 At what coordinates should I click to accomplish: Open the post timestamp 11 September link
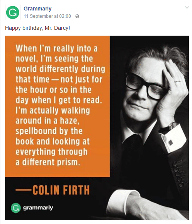[x=47, y=16]
